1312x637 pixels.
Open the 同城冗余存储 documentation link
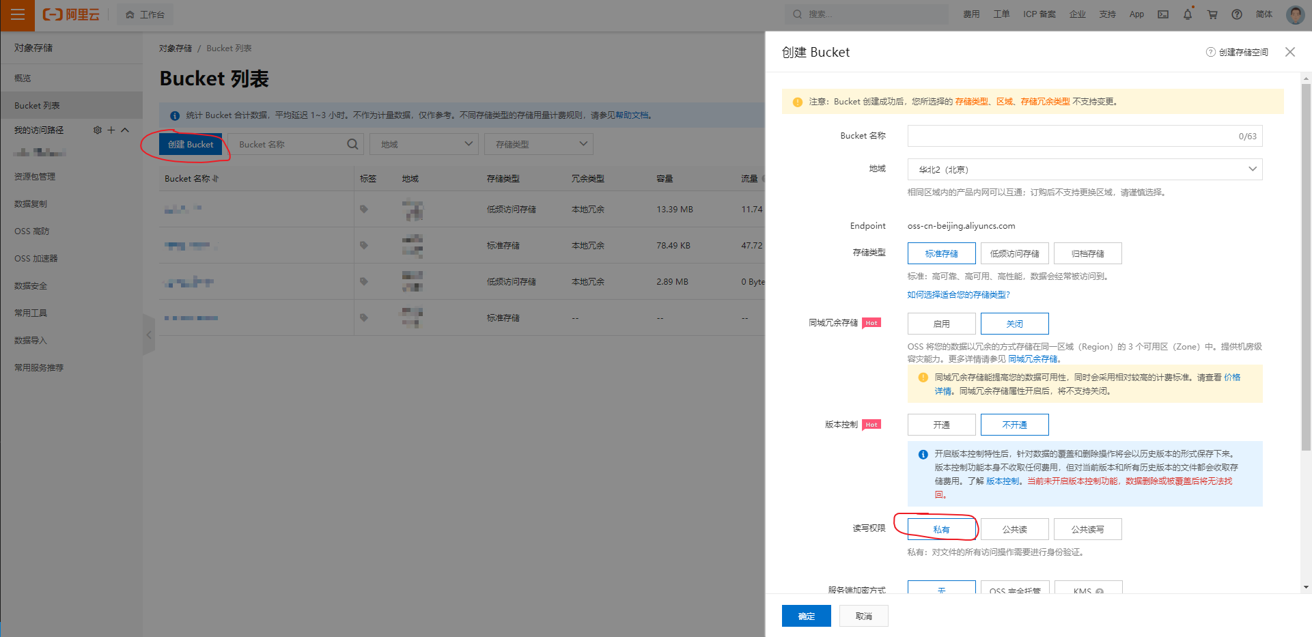click(x=1033, y=358)
